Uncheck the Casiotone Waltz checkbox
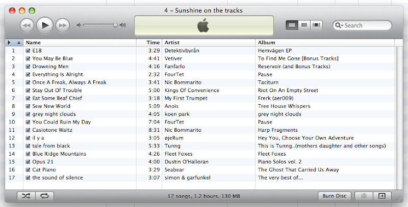This screenshot has width=408, height=207. tap(28, 130)
